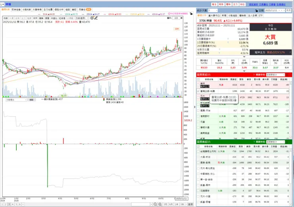This screenshot has width=294, height=207.
Task: Check the 台灣摩根士丹利 row checkbox
Action: (x=198, y=151)
